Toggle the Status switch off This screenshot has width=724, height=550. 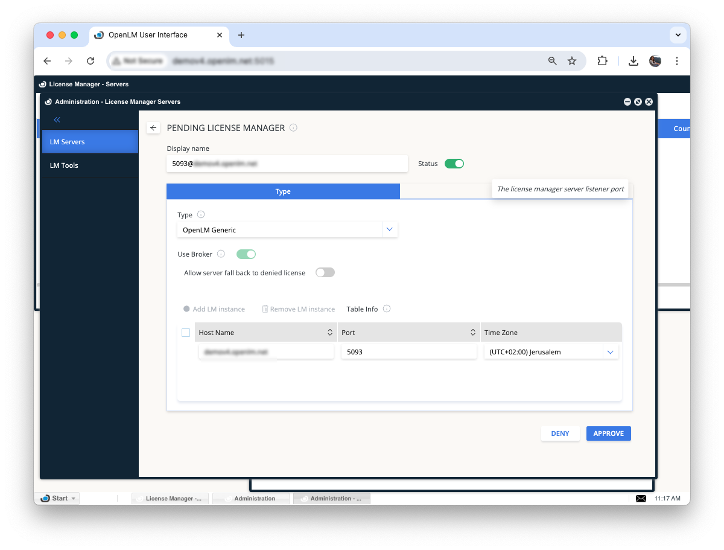454,164
